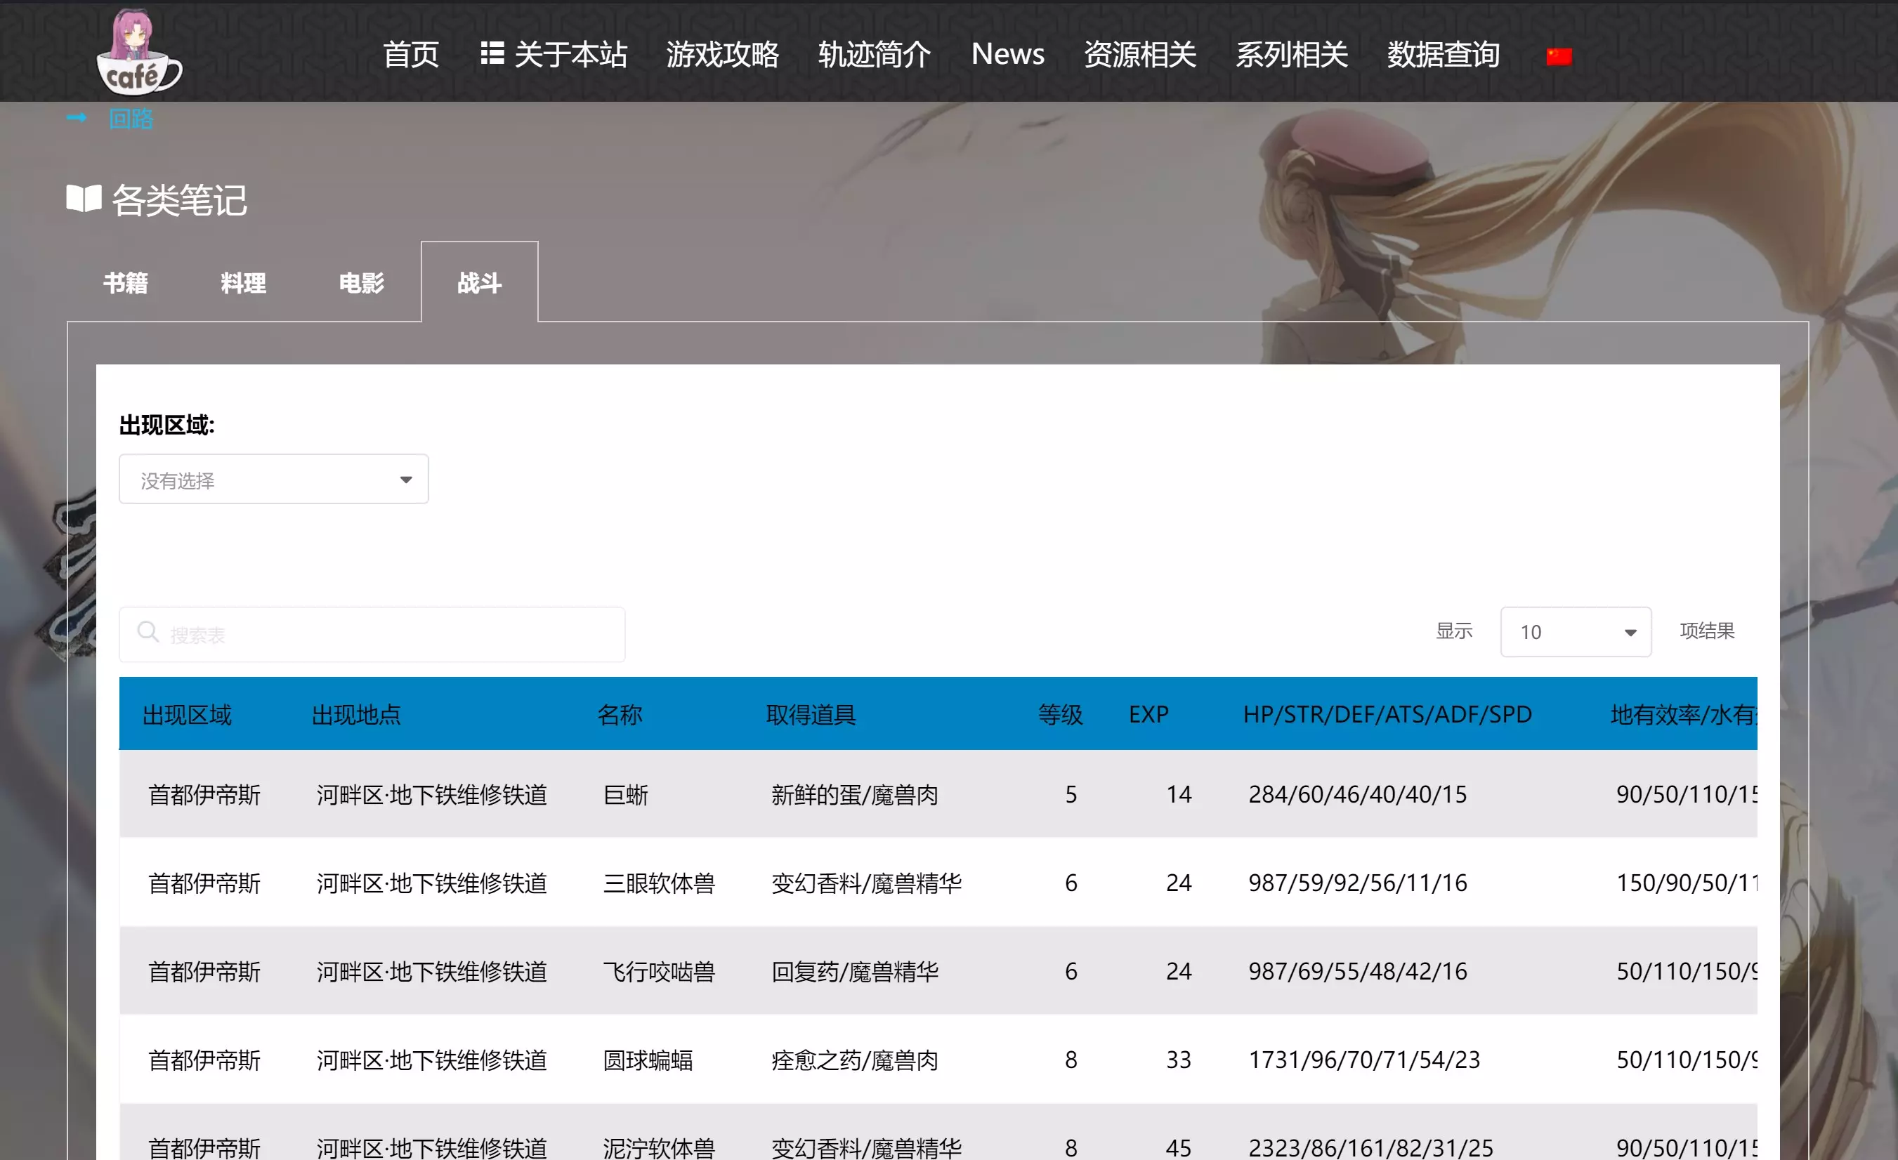The image size is (1898, 1160).
Task: Open the 电影 tab
Action: click(361, 283)
